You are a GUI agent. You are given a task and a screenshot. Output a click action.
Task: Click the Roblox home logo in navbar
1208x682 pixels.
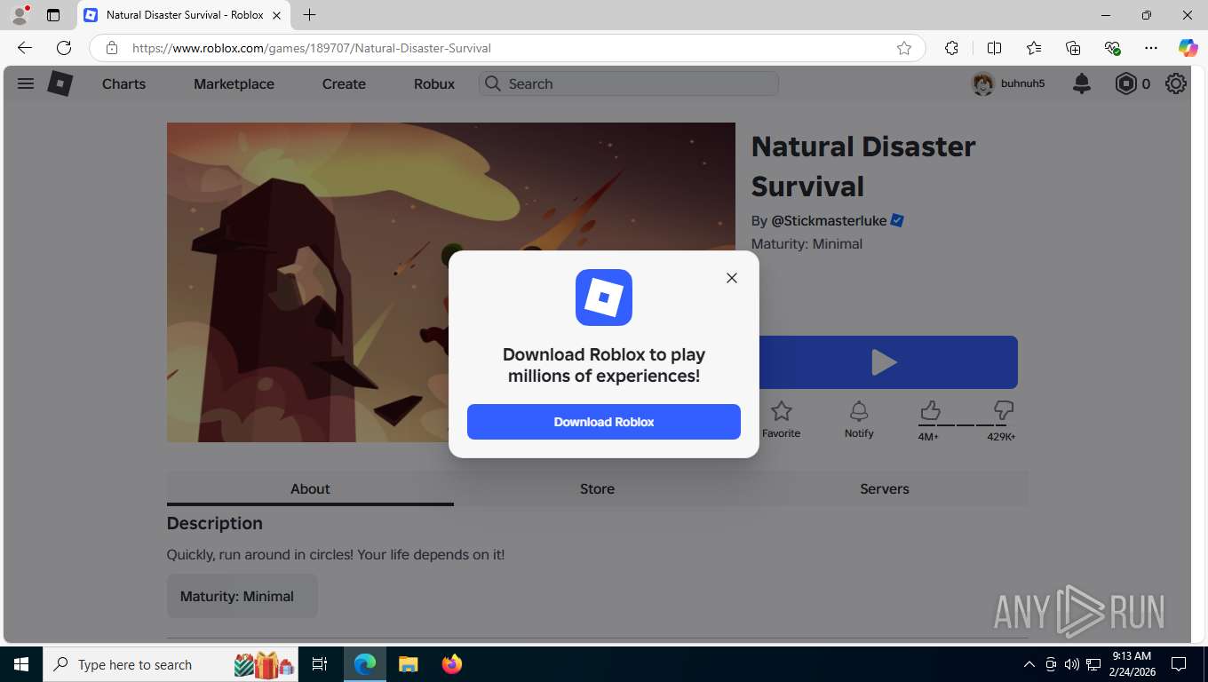(x=60, y=83)
